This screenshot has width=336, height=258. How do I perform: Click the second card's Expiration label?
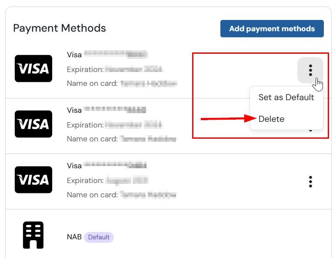(x=85, y=125)
